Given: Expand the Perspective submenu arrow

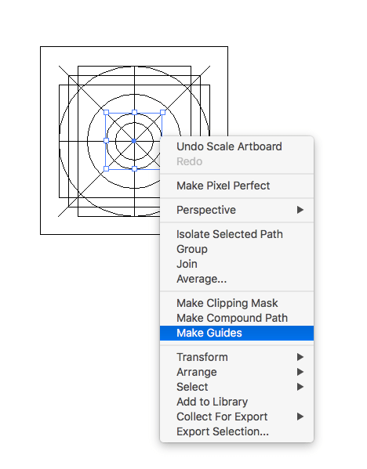Looking at the screenshot, I should 300,210.
